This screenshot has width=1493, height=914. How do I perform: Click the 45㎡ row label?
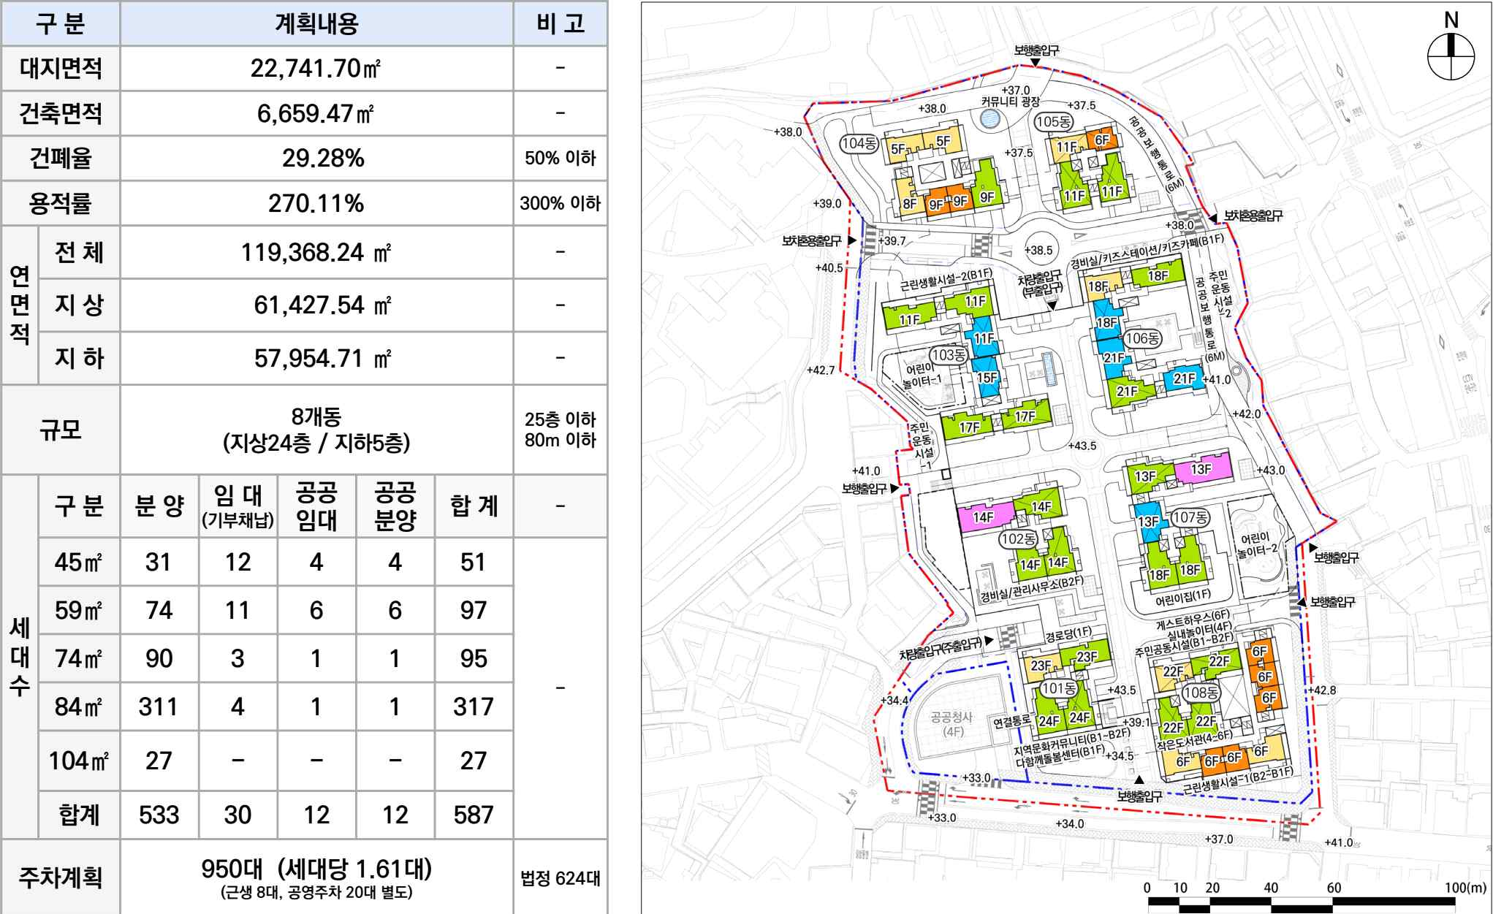(78, 562)
